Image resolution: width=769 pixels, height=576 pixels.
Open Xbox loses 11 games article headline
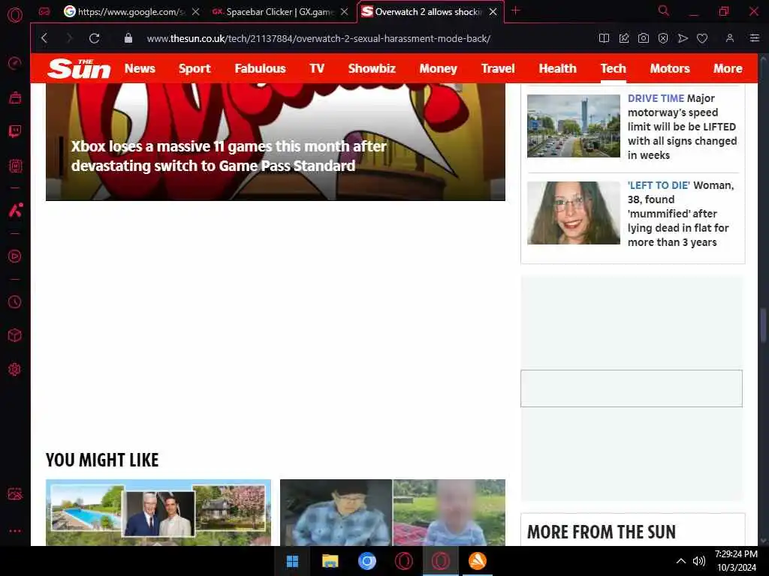[228, 156]
